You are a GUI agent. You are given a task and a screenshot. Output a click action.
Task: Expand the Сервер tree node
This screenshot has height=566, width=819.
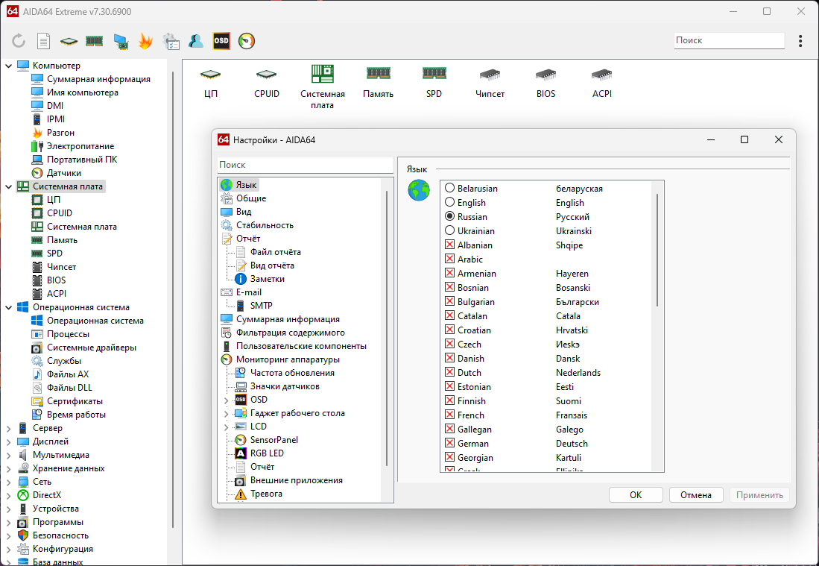coord(8,428)
